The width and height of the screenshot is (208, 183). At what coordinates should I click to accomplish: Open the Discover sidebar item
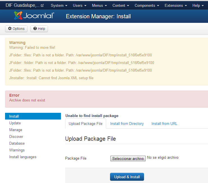point(16,136)
